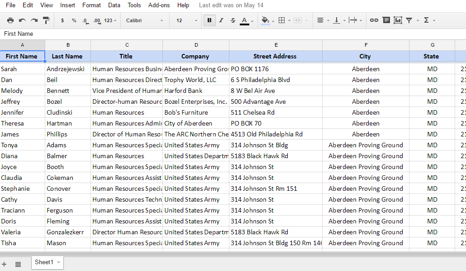Open the Last edit was on May 14 link
The height and width of the screenshot is (271, 466).
pyautogui.click(x=231, y=5)
